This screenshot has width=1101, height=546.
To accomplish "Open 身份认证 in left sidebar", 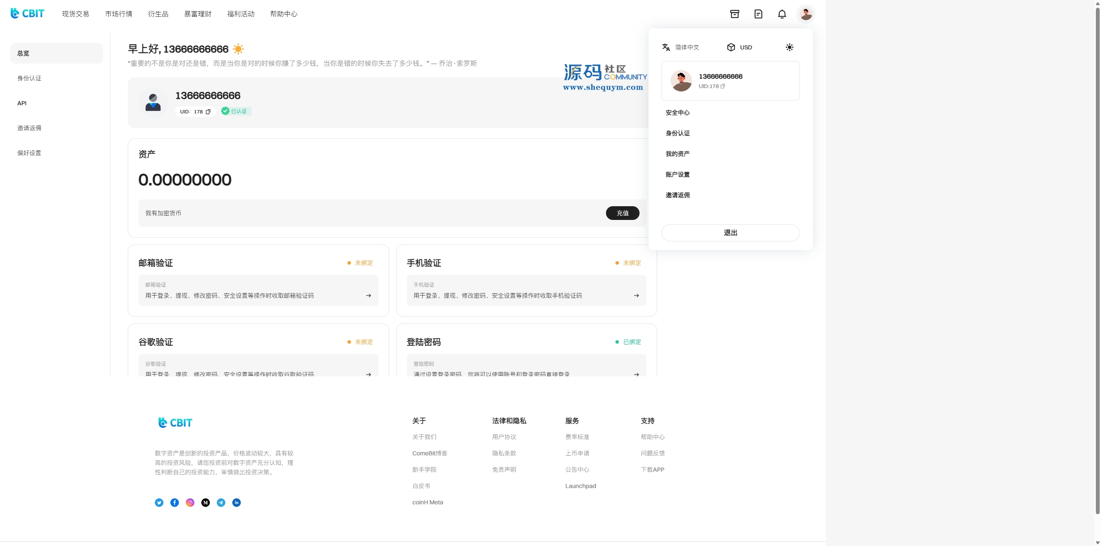I will pos(29,78).
